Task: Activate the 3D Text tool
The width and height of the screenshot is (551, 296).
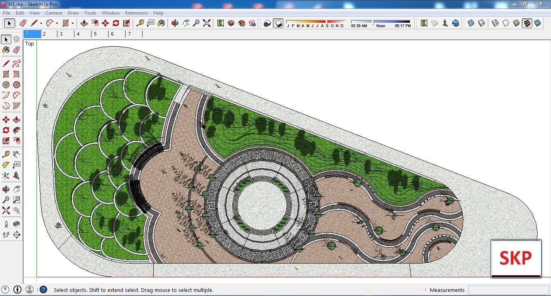Action: [16, 176]
